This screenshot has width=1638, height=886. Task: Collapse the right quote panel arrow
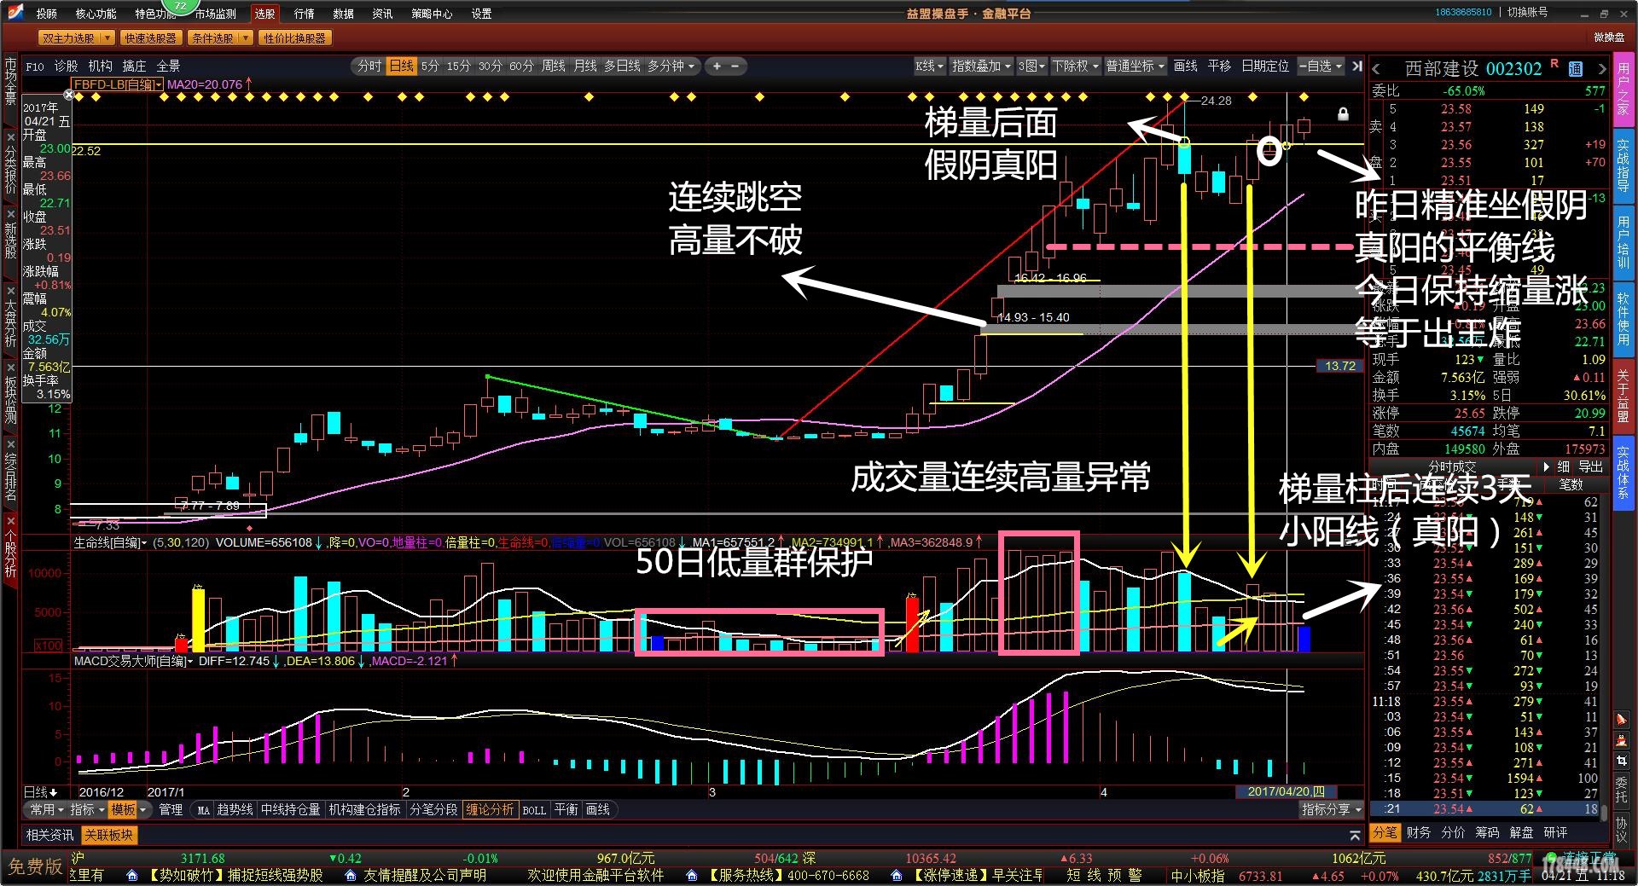(x=1356, y=66)
